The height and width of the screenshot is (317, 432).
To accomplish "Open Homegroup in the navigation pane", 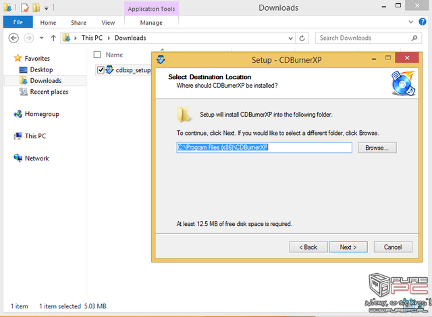I will click(42, 114).
